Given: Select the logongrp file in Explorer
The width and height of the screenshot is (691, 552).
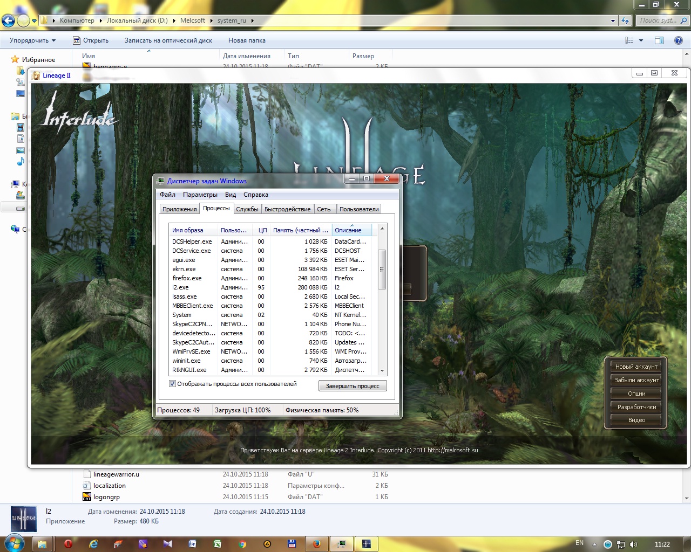Looking at the screenshot, I should pyautogui.click(x=106, y=497).
